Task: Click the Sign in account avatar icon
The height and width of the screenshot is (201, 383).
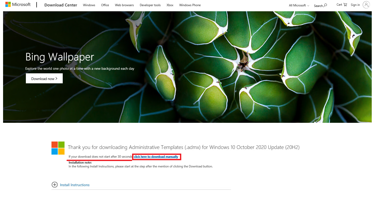Action: [366, 5]
